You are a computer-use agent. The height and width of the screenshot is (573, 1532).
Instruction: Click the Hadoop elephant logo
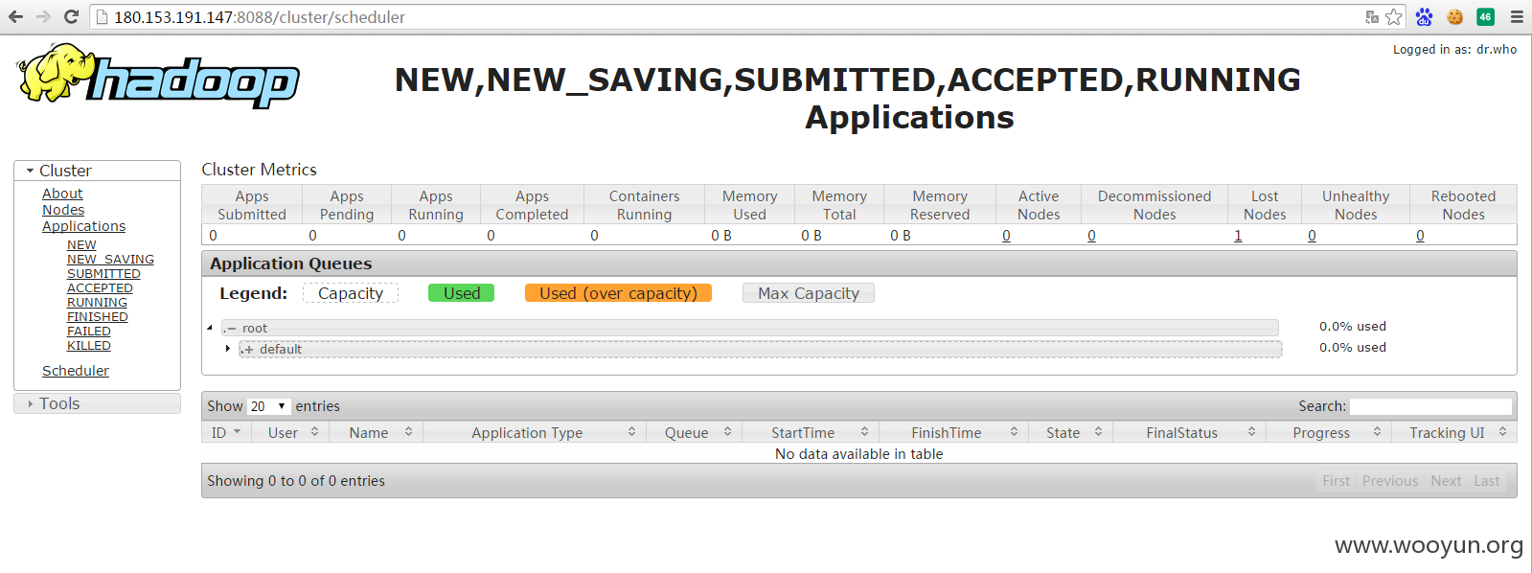(159, 75)
